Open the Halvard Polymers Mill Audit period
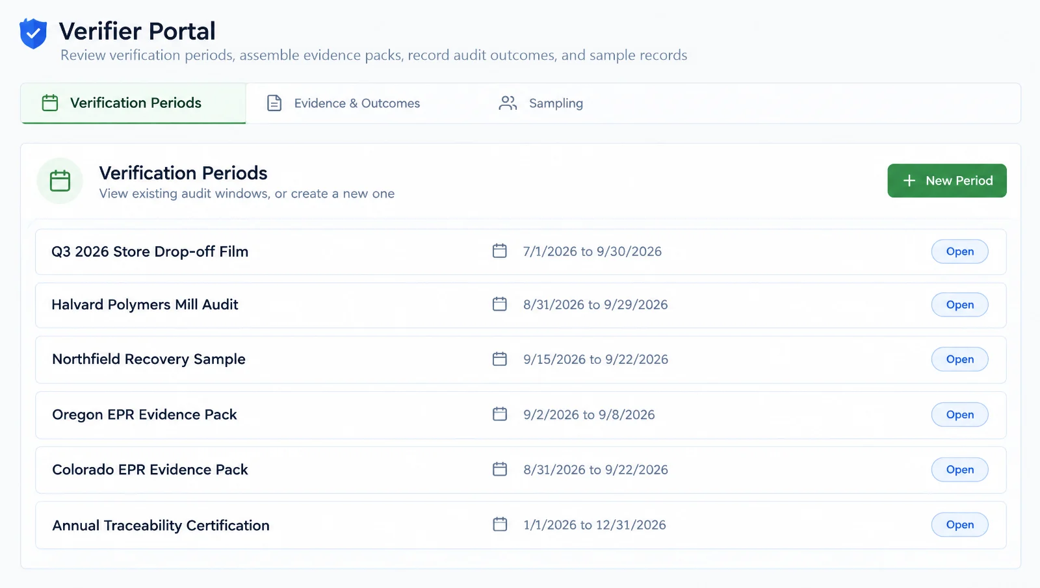 click(x=960, y=305)
